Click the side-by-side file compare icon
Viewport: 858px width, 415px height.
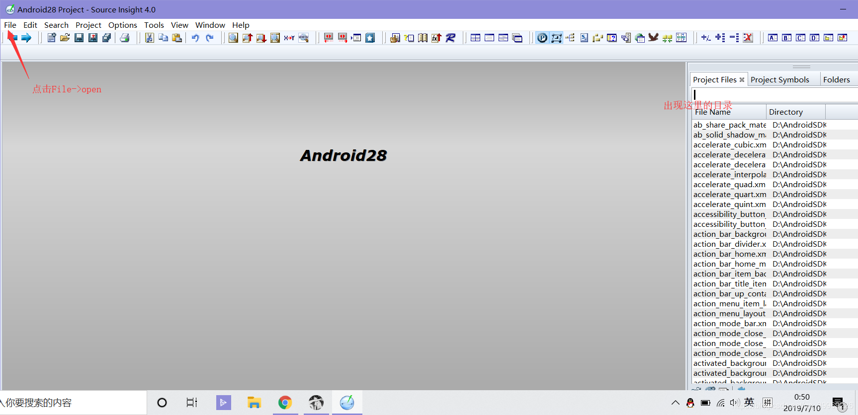(x=682, y=38)
